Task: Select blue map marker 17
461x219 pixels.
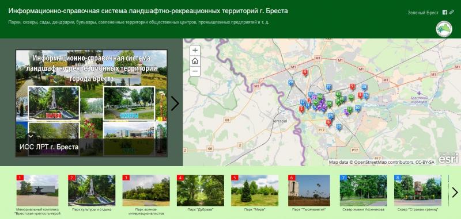Action: coord(303,103)
